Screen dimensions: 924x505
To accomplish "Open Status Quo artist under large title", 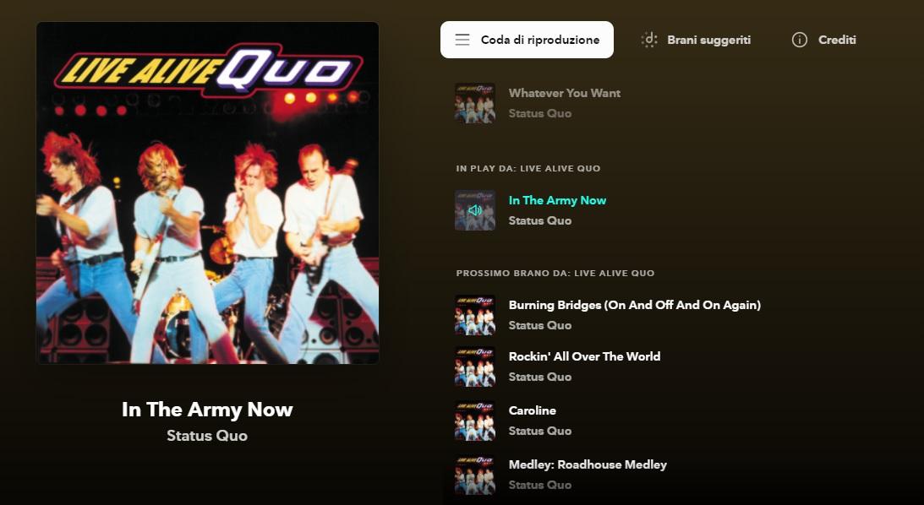I will (x=207, y=436).
